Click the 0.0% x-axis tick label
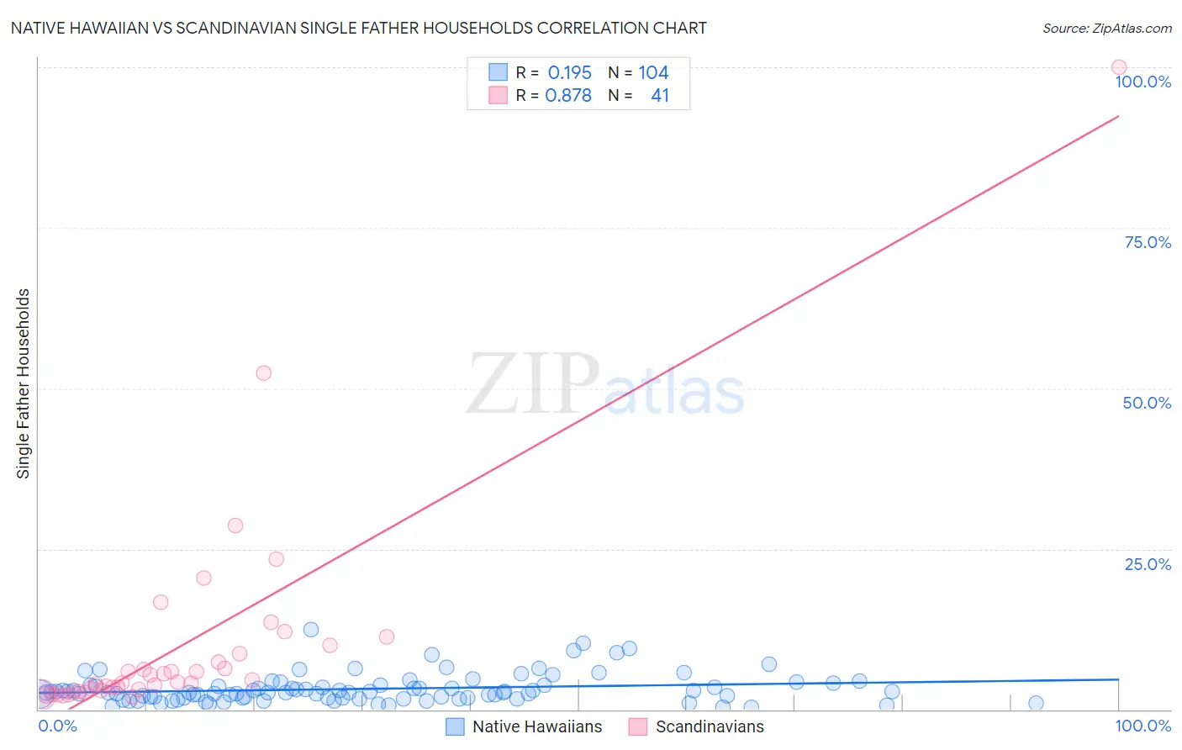The width and height of the screenshot is (1182, 750). 58,726
